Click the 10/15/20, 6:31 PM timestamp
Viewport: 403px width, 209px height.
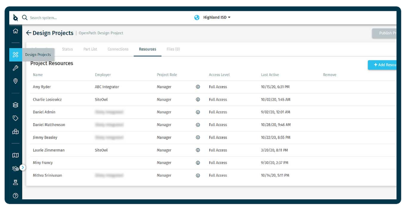tap(275, 87)
